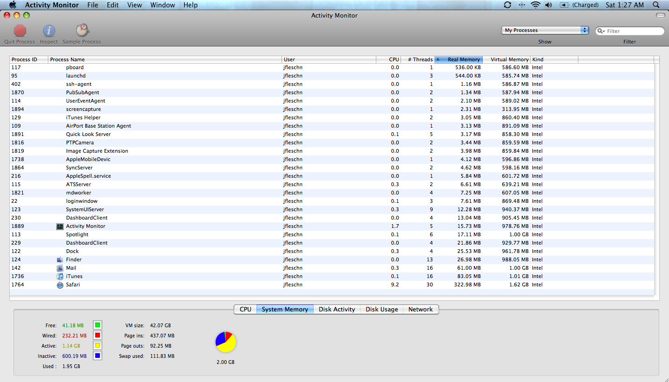Sort by Process ID column header
Viewport: 669px width, 382px height.
[x=29, y=59]
